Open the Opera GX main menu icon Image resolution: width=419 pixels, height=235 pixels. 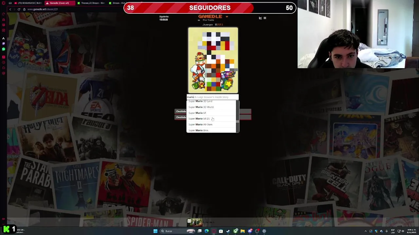pyautogui.click(x=4, y=3)
